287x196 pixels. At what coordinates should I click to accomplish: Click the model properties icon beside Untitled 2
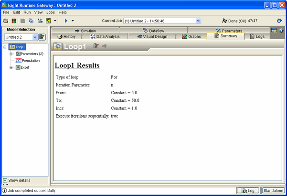click(x=42, y=37)
